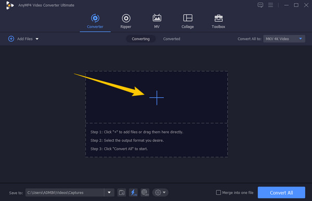Switch to the Collage tab

(187, 21)
